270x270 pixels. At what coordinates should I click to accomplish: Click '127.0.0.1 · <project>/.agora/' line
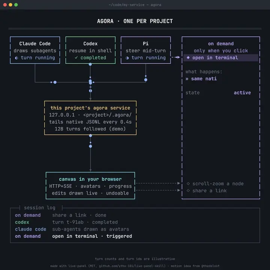90,115
